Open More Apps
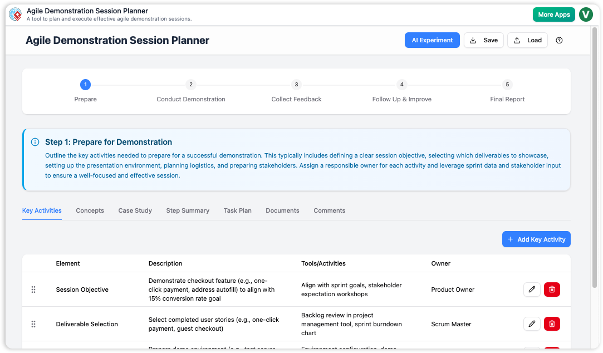Image resolution: width=603 pixels, height=353 pixels. pyautogui.click(x=553, y=14)
